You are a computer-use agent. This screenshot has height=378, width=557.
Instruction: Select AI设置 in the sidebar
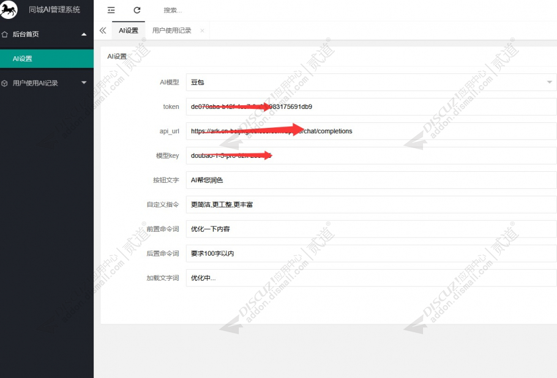pos(47,59)
